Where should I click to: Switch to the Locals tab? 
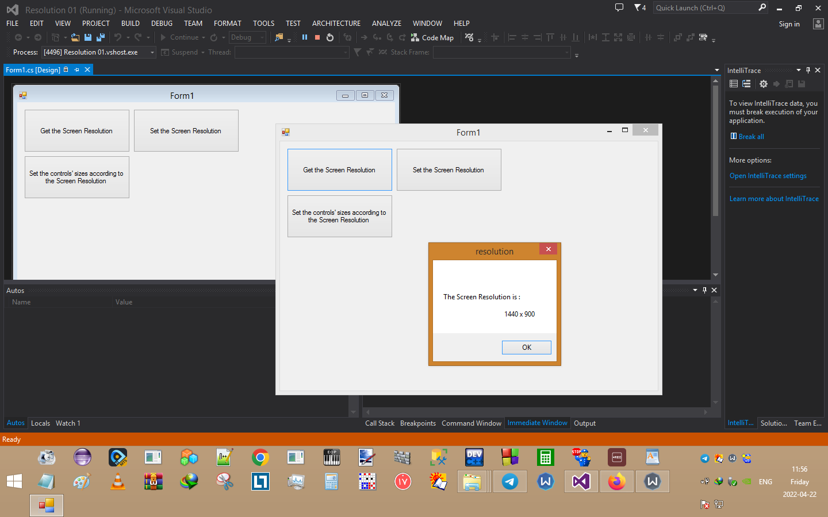40,423
